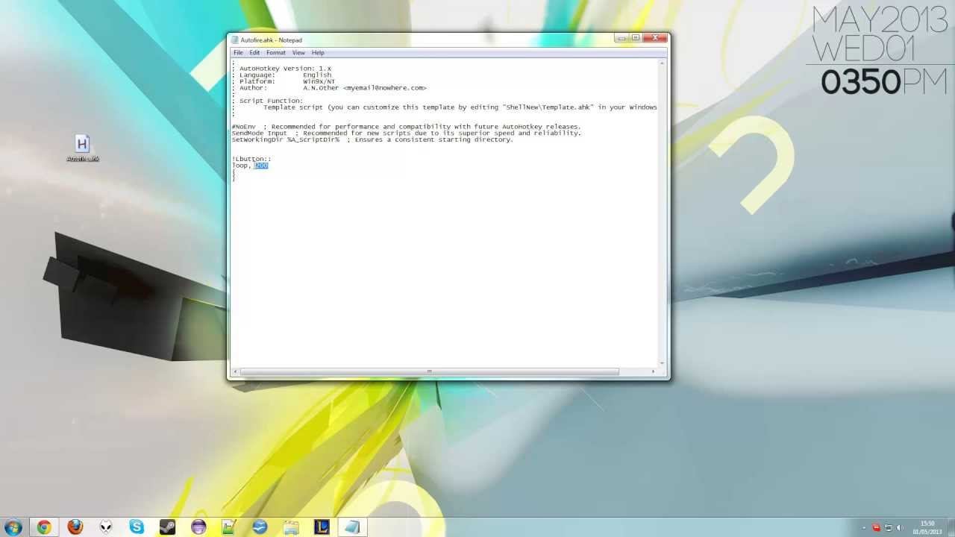Select the Autofire.ahk desktop file icon
The height and width of the screenshot is (537, 955).
(82, 148)
